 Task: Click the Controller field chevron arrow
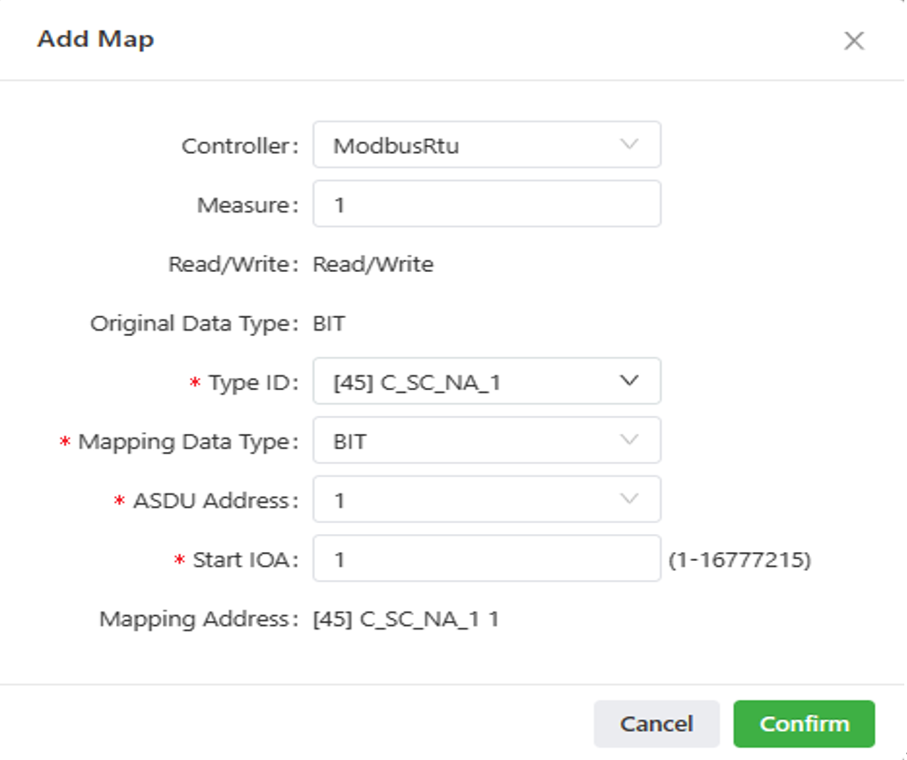pos(630,144)
